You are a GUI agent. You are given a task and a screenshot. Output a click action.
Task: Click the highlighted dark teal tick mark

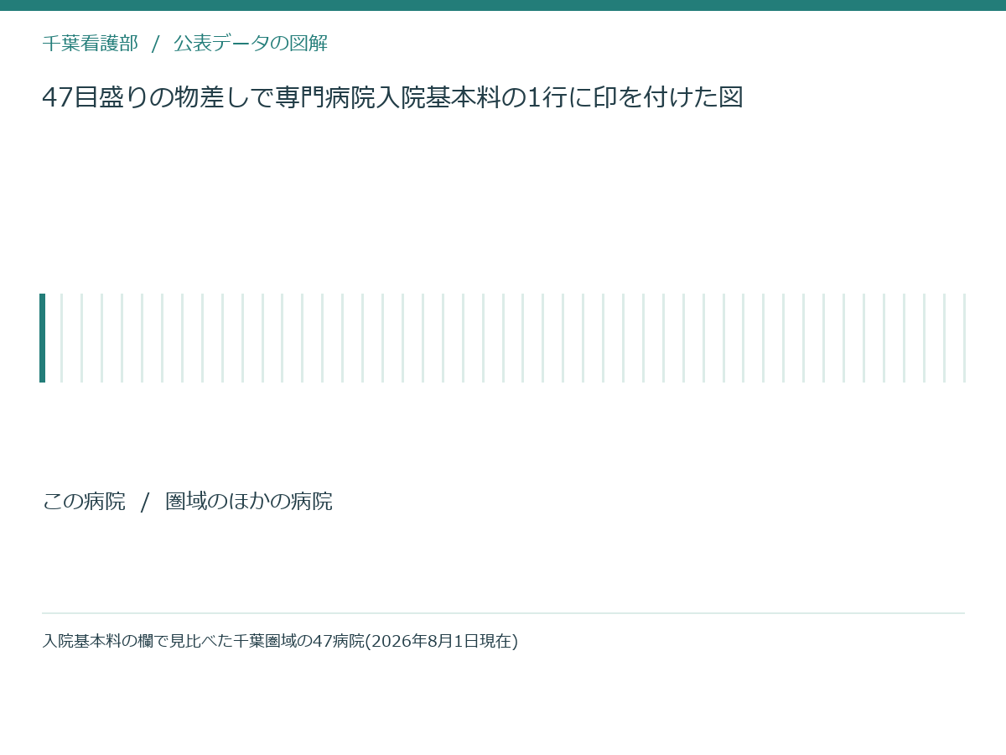click(42, 338)
